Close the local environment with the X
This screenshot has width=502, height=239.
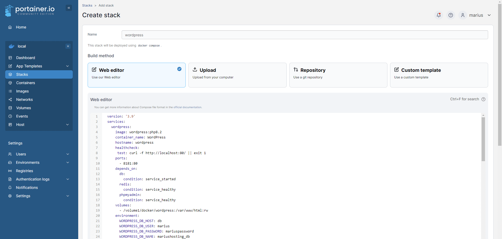coord(68,46)
